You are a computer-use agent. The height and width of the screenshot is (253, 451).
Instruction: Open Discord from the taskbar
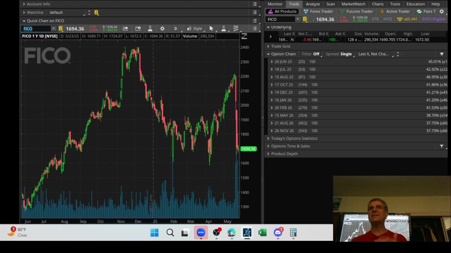click(x=278, y=233)
